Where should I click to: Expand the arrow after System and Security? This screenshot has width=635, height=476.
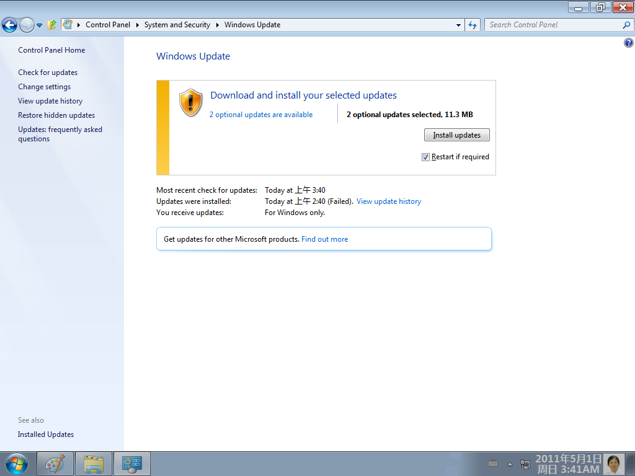pyautogui.click(x=218, y=25)
